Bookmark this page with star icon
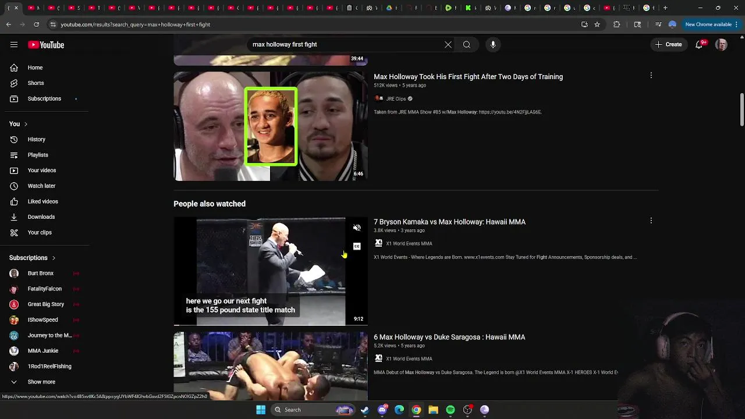The image size is (745, 419). point(597,24)
